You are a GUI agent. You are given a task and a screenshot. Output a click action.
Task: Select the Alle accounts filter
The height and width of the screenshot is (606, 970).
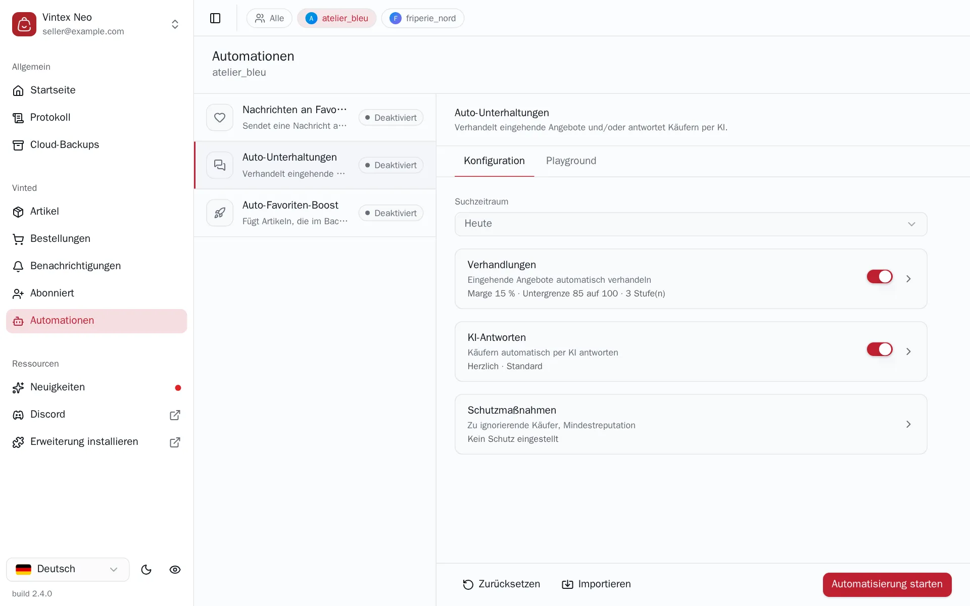click(x=269, y=18)
